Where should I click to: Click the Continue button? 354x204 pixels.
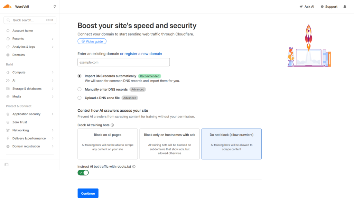88,193
